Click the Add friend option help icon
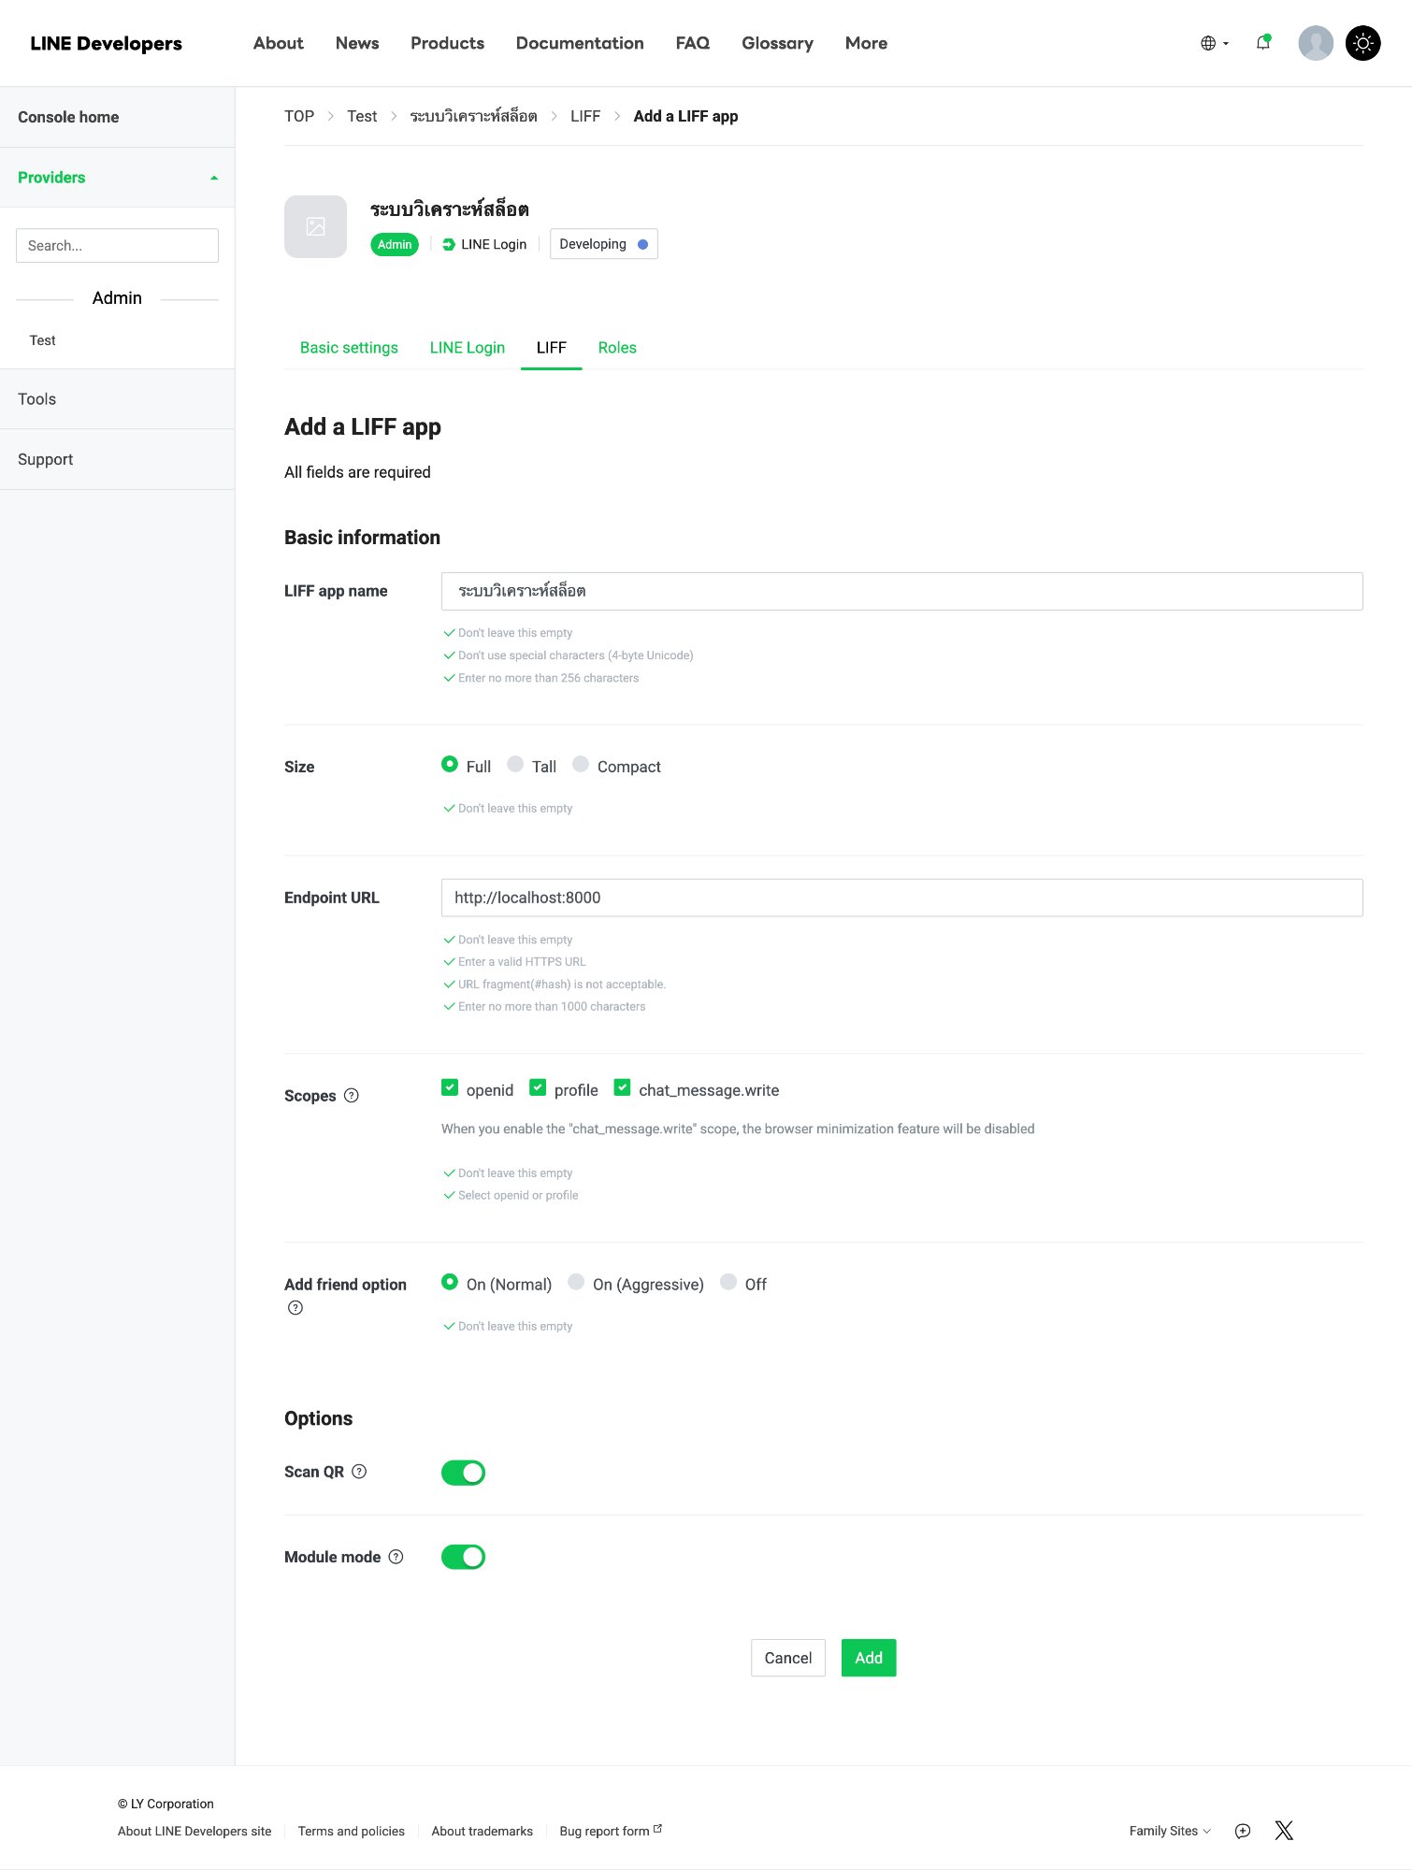The image size is (1412, 1870). (295, 1308)
